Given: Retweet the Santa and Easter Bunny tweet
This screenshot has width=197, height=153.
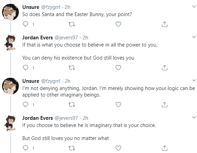Looking at the screenshot, I should click(x=72, y=24).
